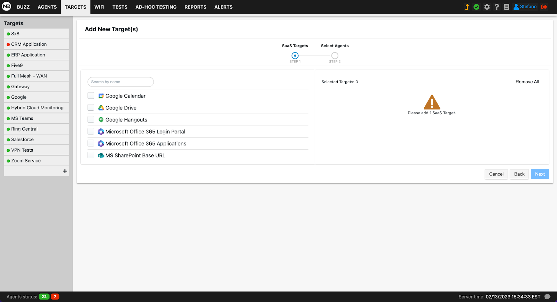Click the green status dot for Gateway
Image resolution: width=557 pixels, height=302 pixels.
pos(8,87)
